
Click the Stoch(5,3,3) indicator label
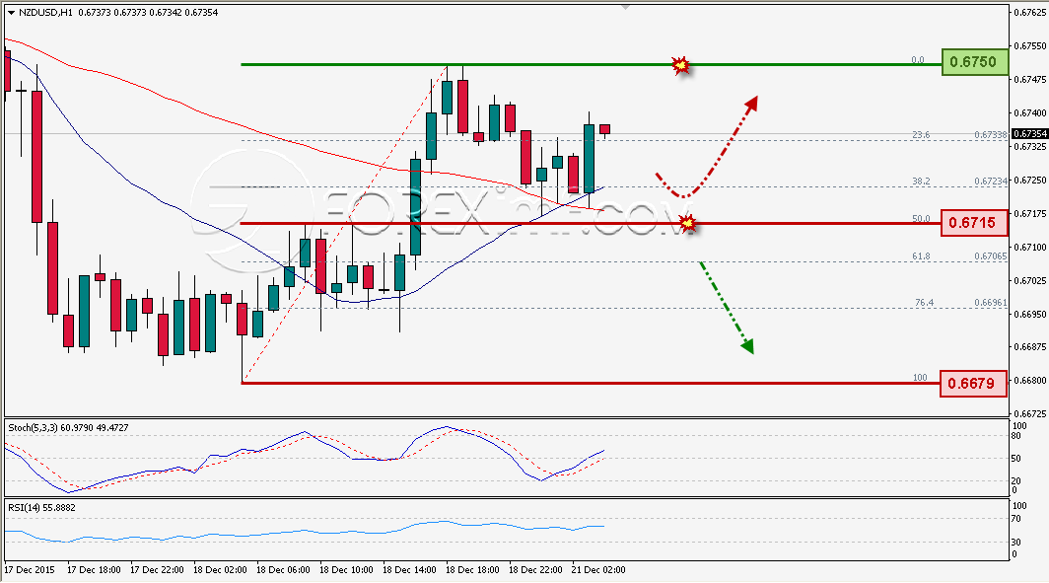pos(68,428)
